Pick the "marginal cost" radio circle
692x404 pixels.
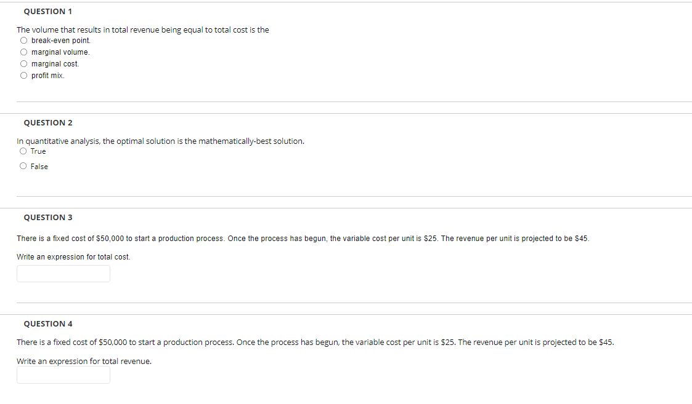(23, 64)
